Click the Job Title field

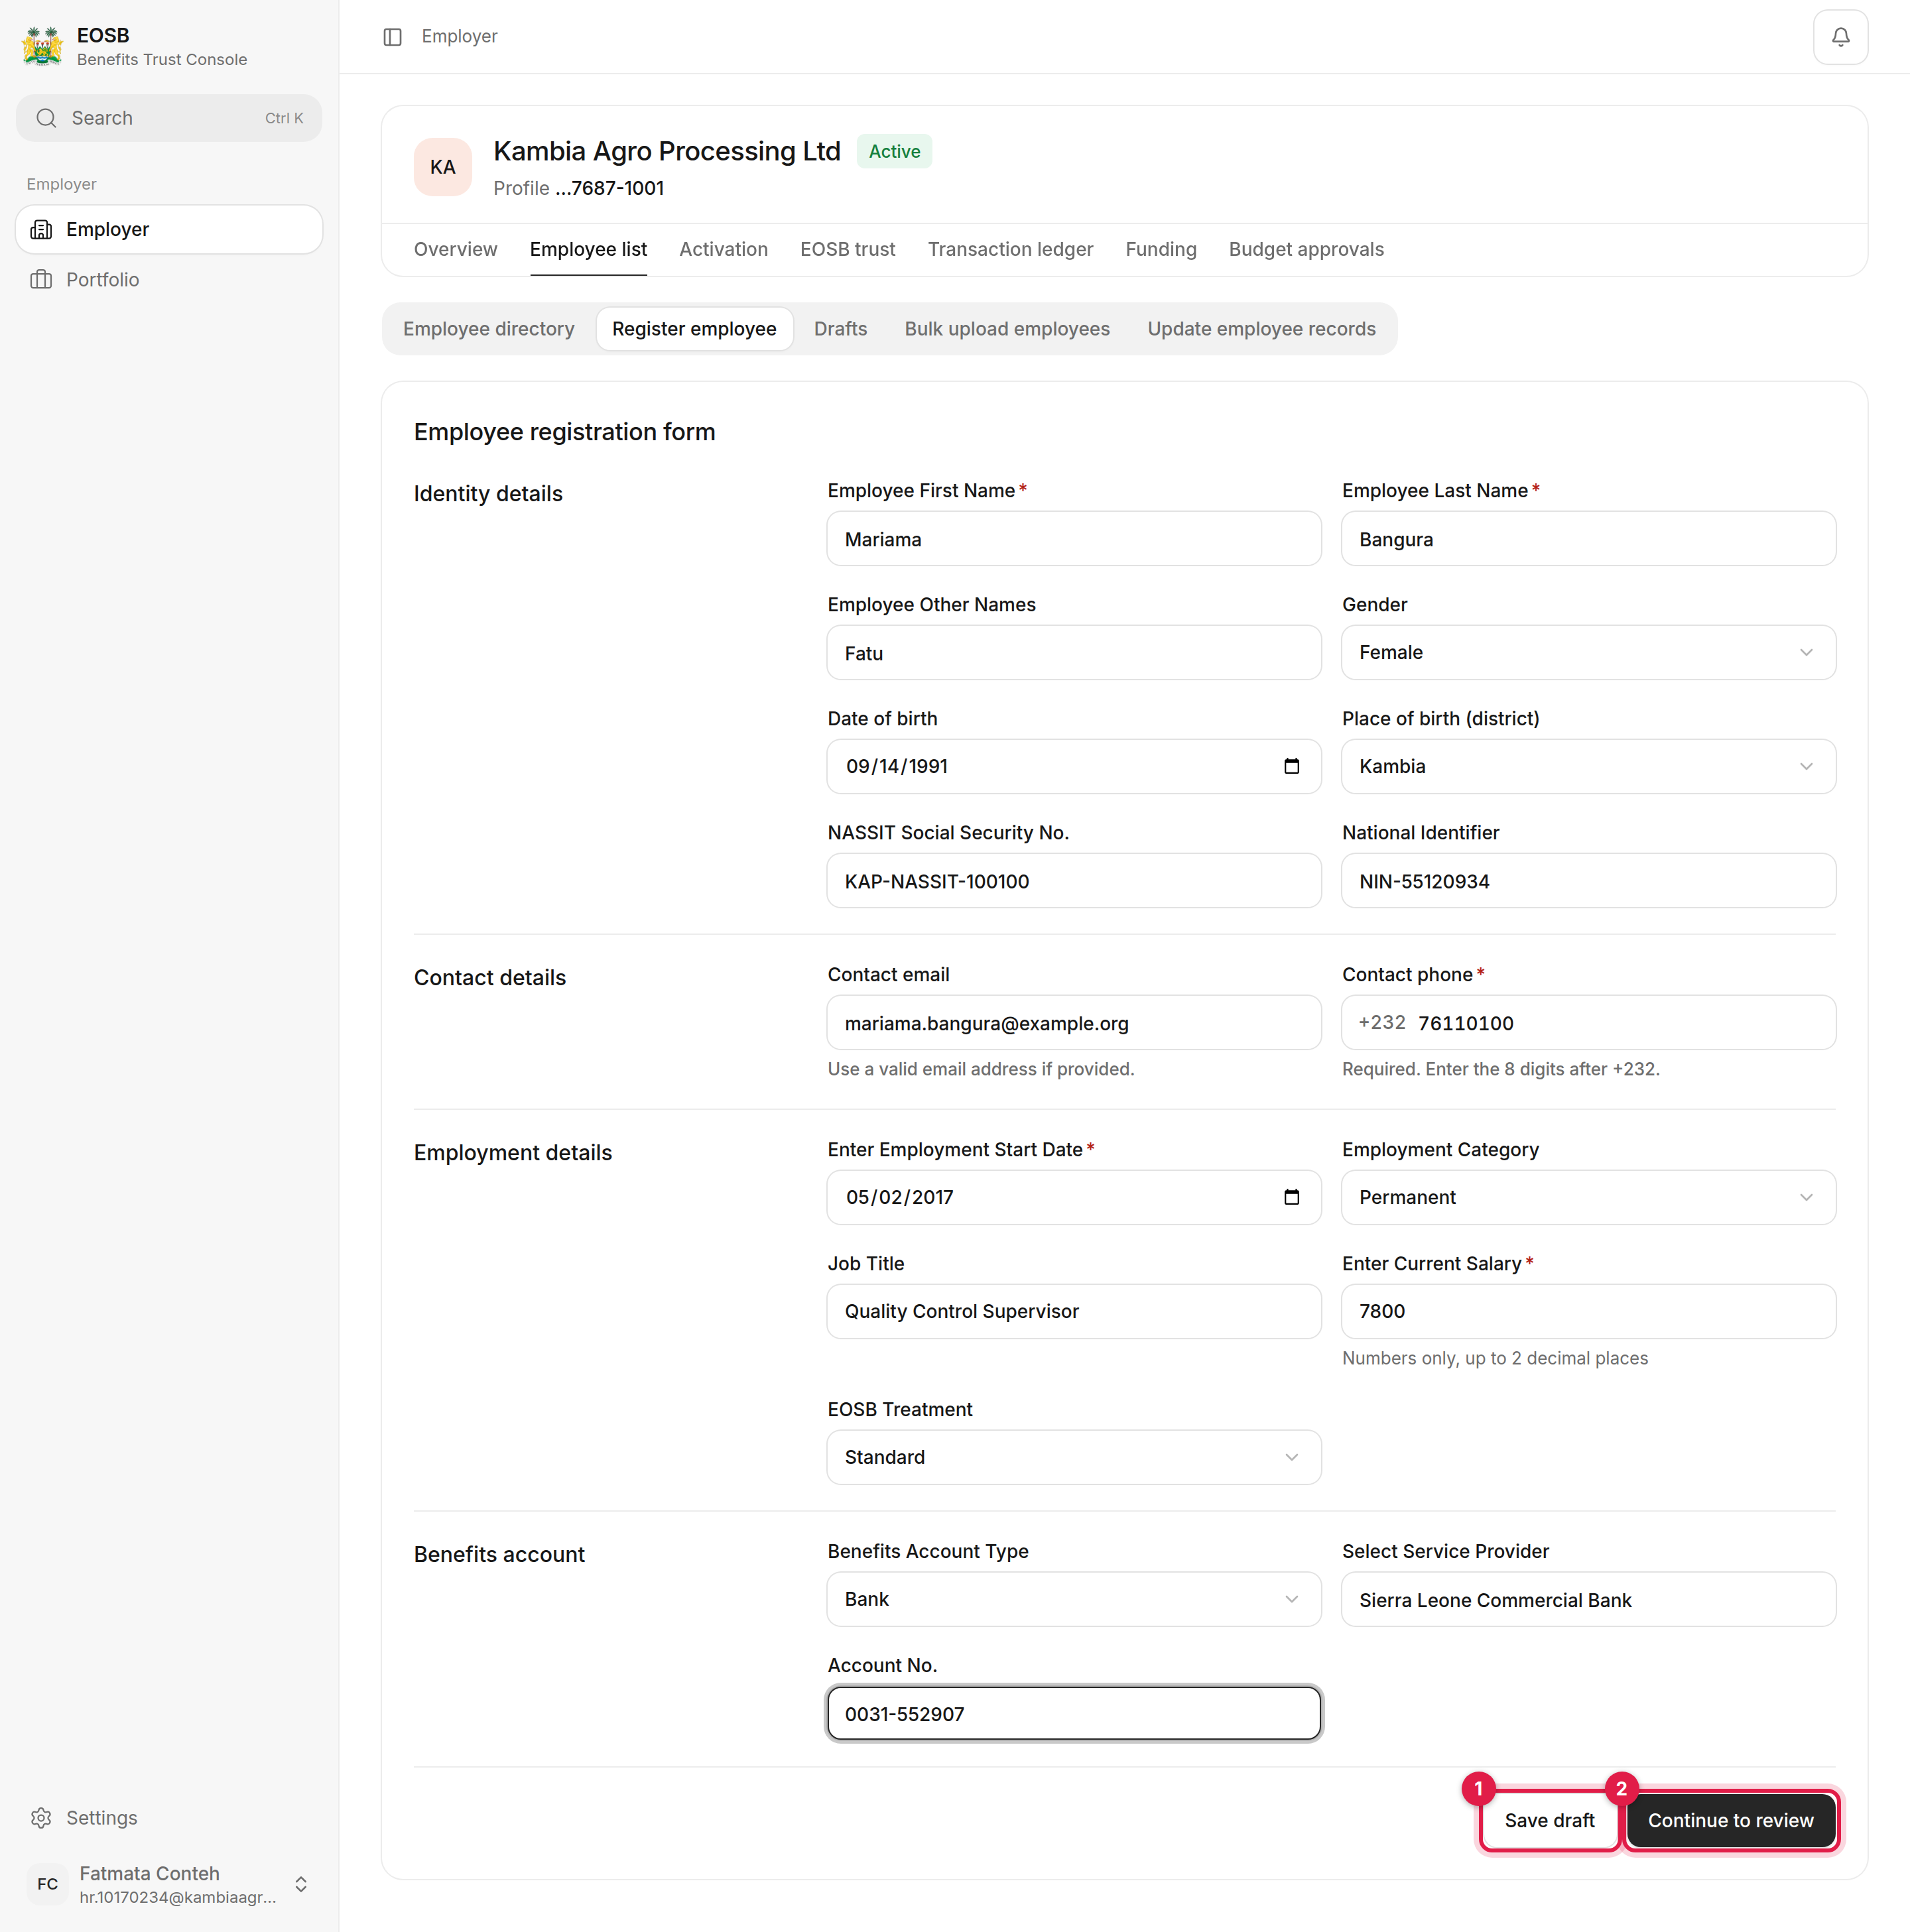(x=1074, y=1311)
